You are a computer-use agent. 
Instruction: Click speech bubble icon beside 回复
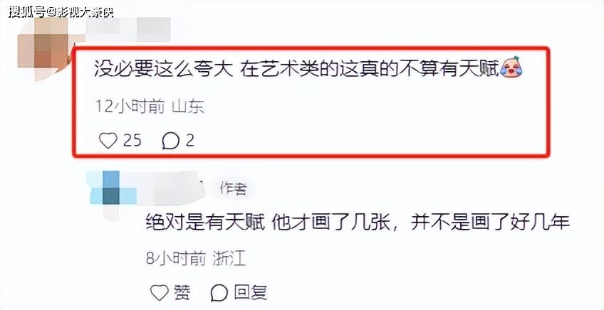click(219, 293)
